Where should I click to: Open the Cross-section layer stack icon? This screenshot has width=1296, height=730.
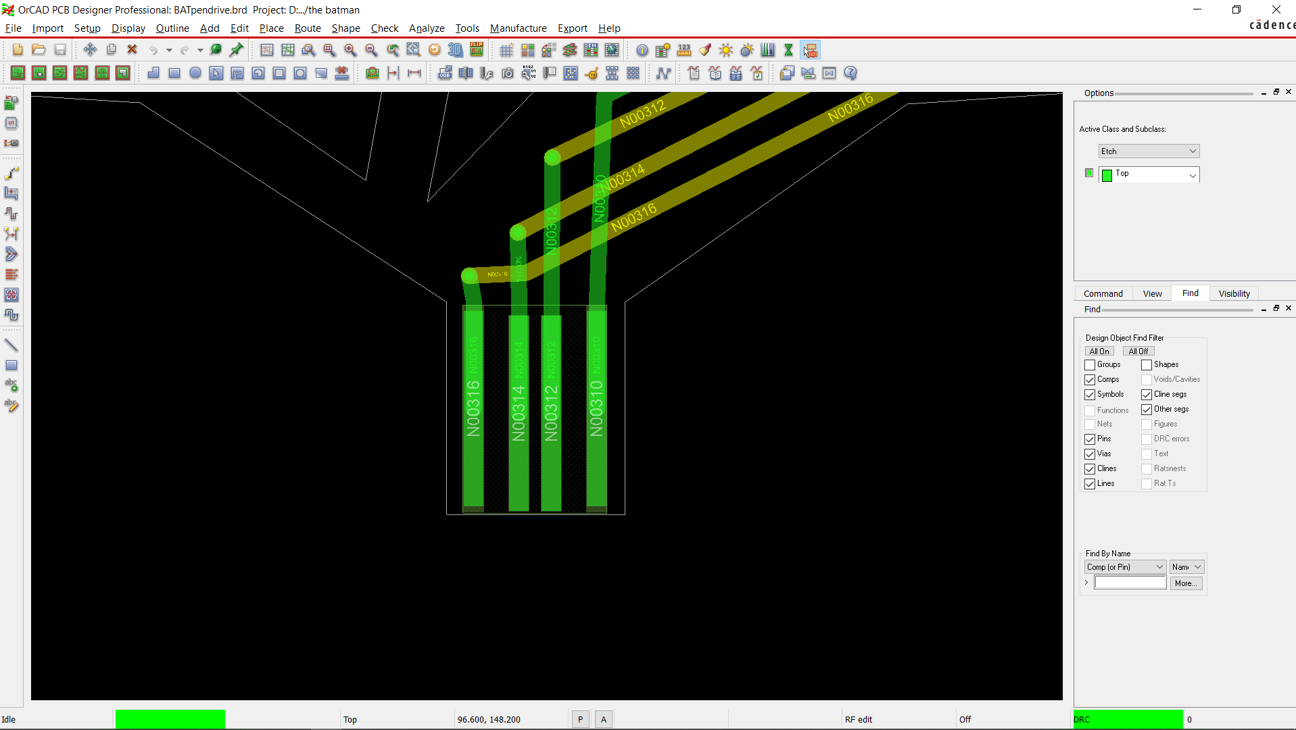570,50
